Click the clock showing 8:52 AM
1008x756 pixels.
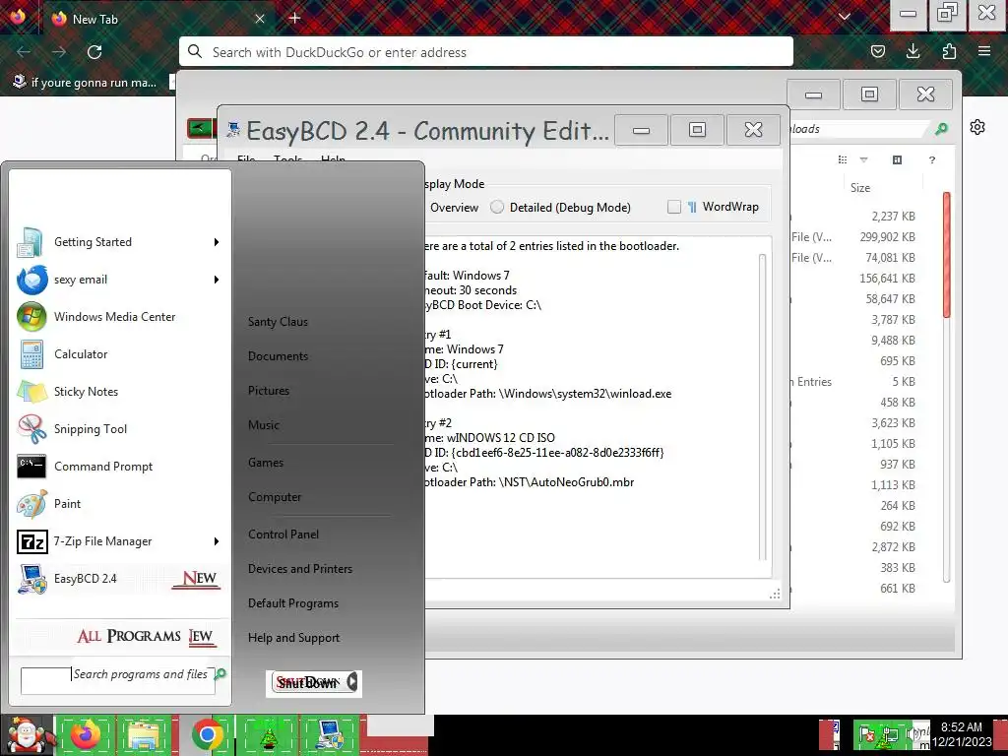point(962,734)
